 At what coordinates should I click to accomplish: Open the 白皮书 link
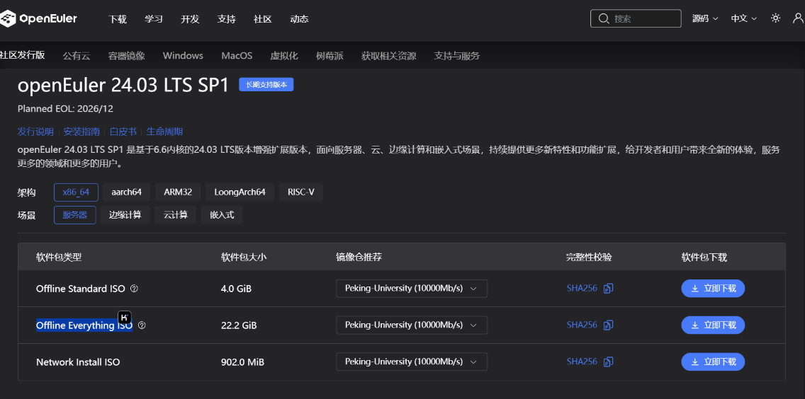(123, 132)
